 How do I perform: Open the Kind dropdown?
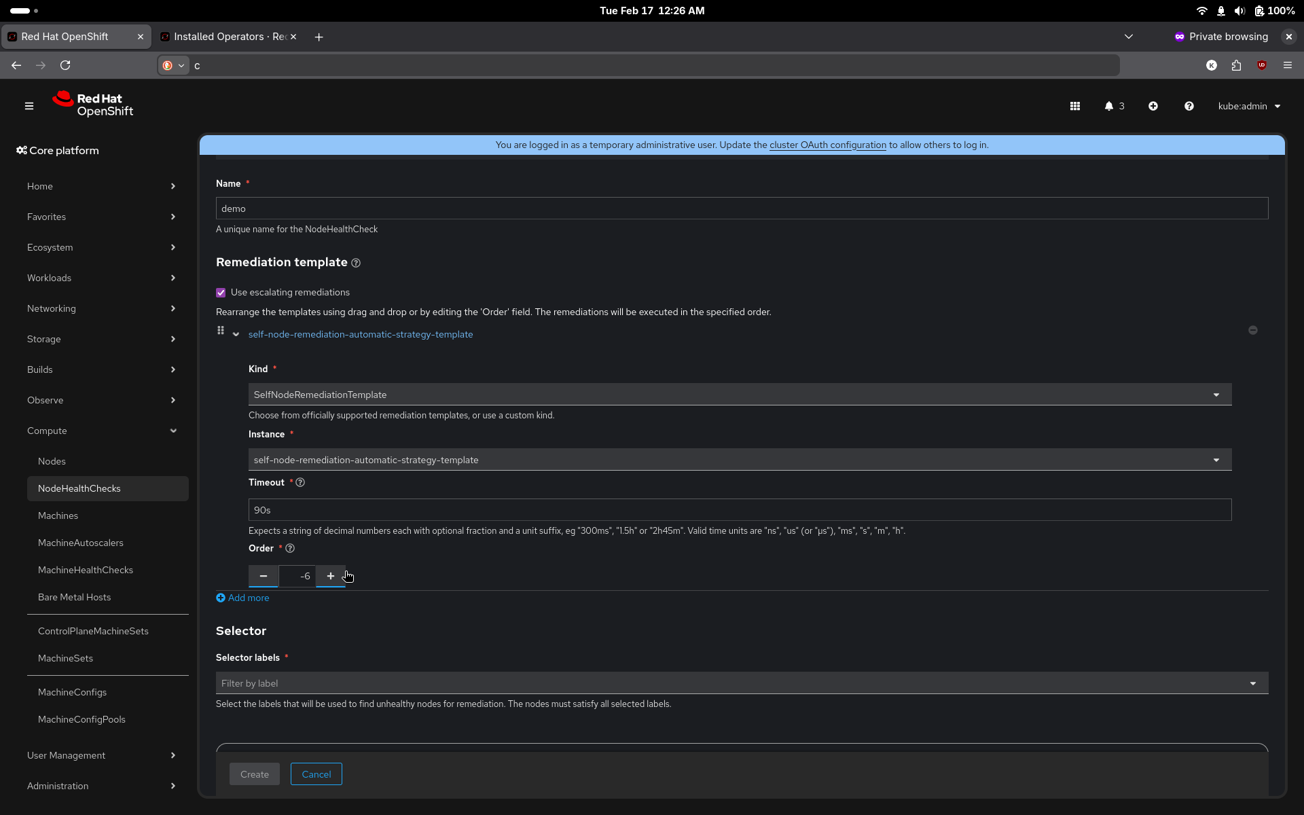740,395
